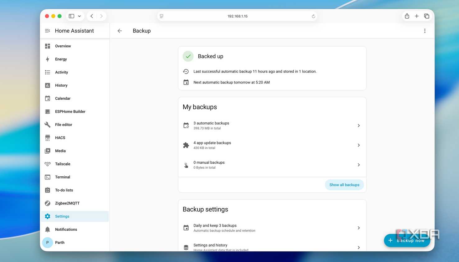This screenshot has height=262, width=459.
Task: Open the Overview dashboard icon
Action: point(48,46)
